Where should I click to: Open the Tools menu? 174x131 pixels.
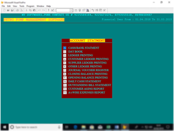click(22, 6)
